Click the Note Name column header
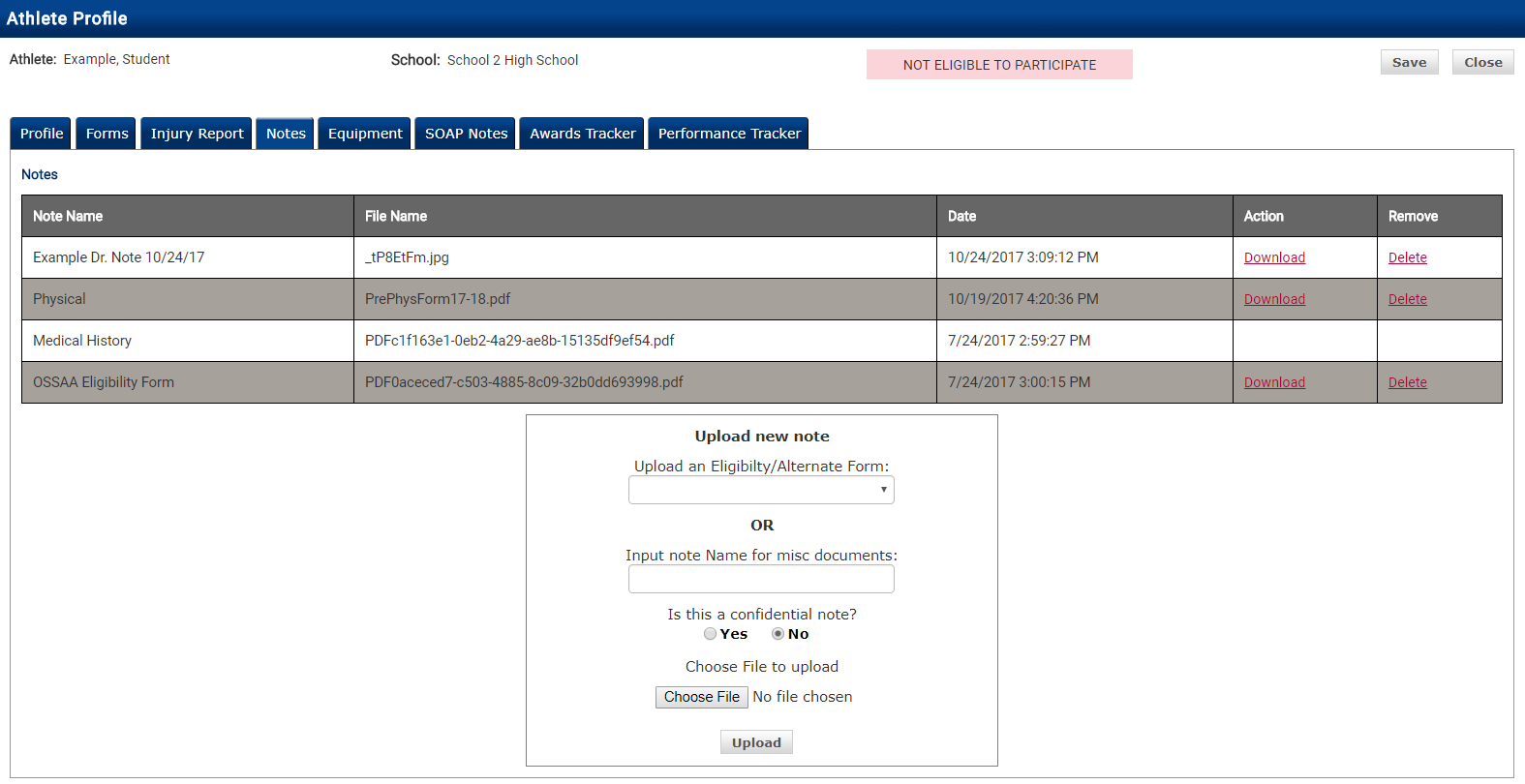Image resolution: width=1525 pixels, height=784 pixels. [188, 216]
